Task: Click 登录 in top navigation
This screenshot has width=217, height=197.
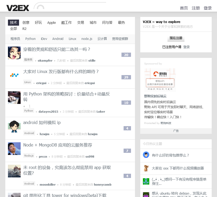Action: click(x=207, y=8)
